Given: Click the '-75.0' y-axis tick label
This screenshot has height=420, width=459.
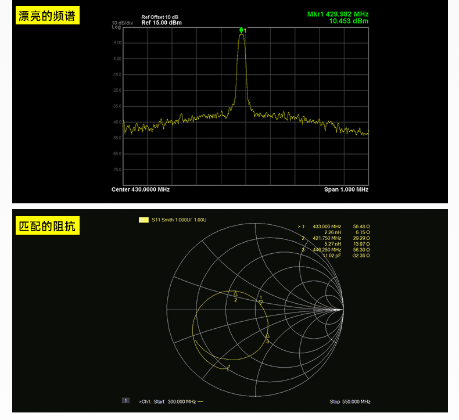Looking at the screenshot, I should (117, 170).
